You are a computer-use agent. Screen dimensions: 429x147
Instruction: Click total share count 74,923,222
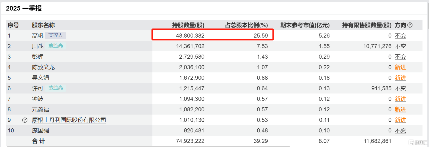tap(190, 141)
